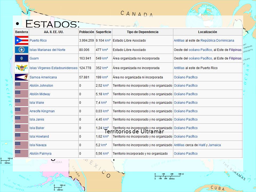Click Océano Pacífico in the Samoa Americana row
256x192 pixels.
186,77
